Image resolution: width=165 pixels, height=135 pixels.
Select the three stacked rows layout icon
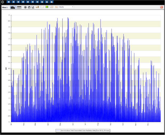(42, 2)
